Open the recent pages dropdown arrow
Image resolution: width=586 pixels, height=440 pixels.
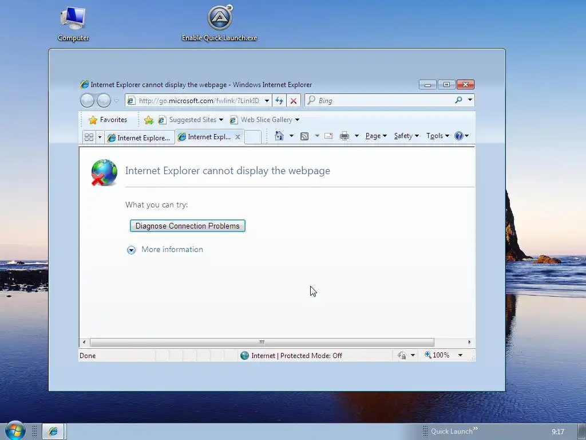point(117,101)
